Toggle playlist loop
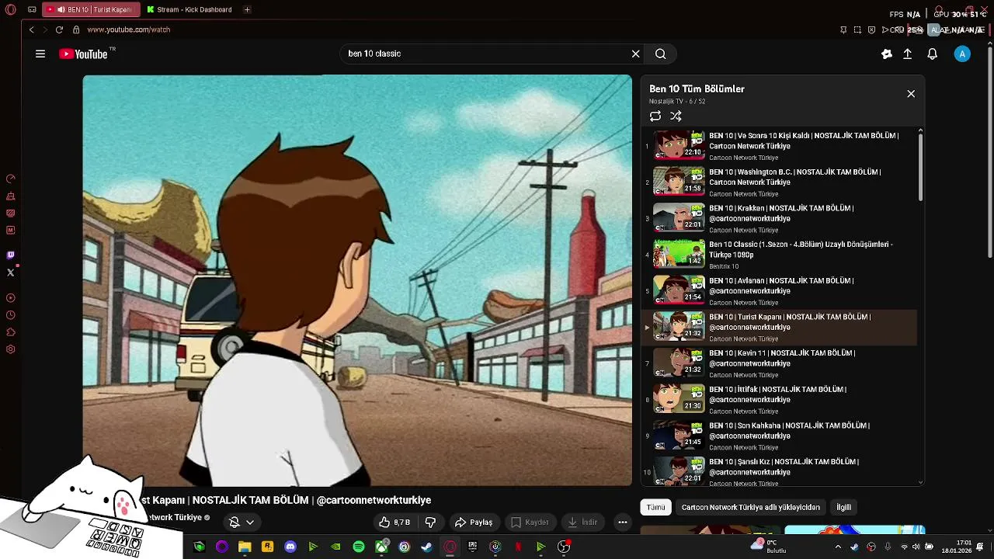The height and width of the screenshot is (559, 994). click(655, 116)
